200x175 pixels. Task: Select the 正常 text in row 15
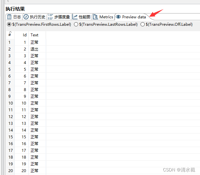34,137
